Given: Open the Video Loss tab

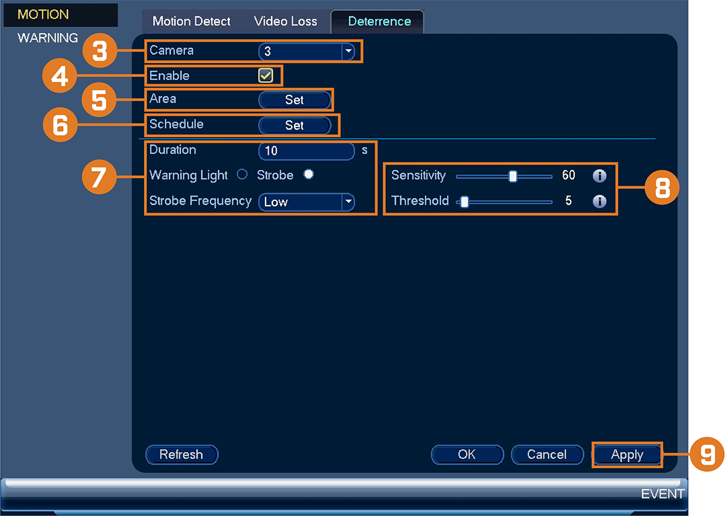Looking at the screenshot, I should (x=286, y=21).
